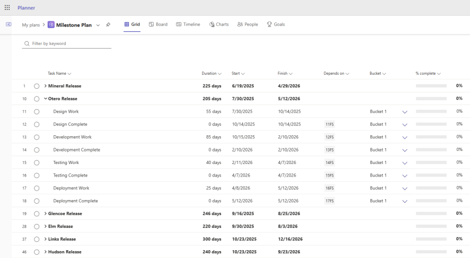Viewport: 470px width, 258px height.
Task: Mark Development Complete task complete
Action: tap(37, 150)
